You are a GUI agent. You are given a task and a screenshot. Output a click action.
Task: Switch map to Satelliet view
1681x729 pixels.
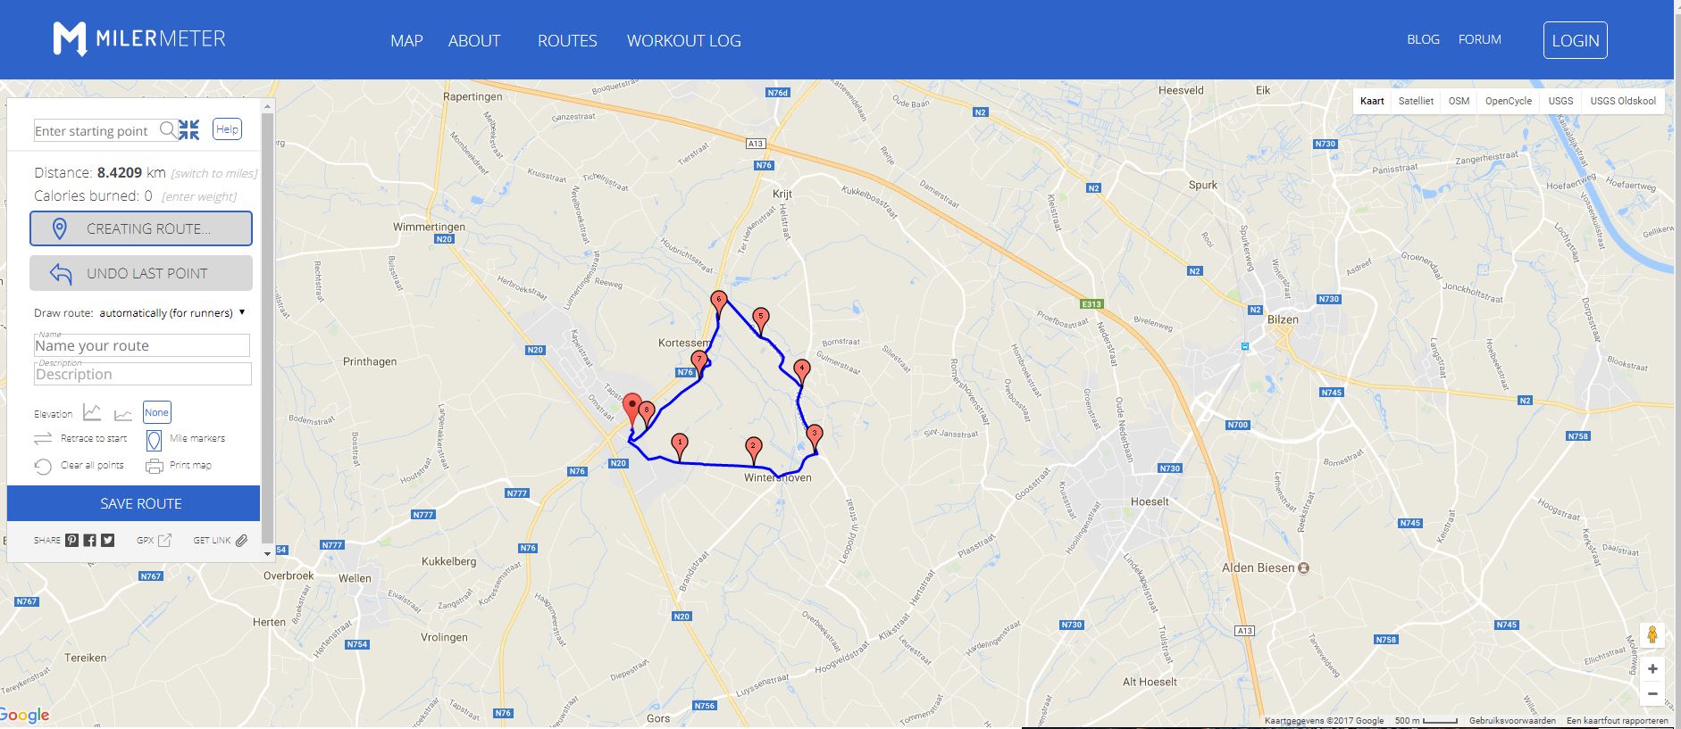[x=1416, y=101]
